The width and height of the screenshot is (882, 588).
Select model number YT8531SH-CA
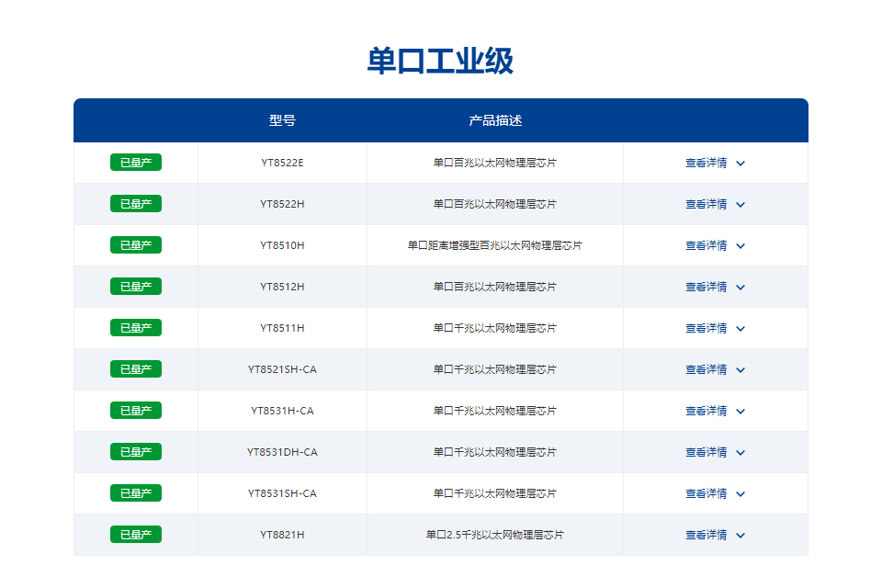click(282, 493)
